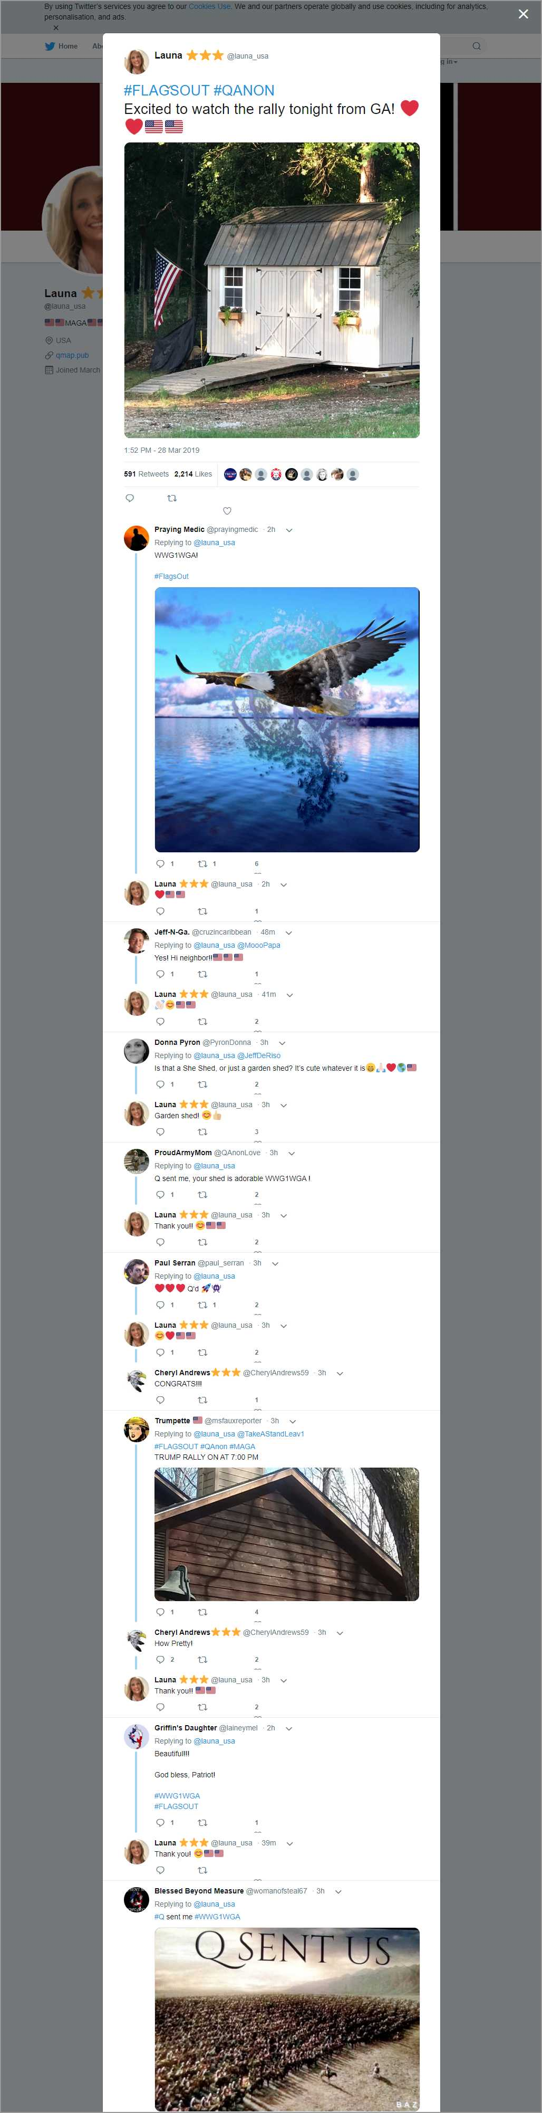
Task: Open the dropdown chevron on Praying Medic's reply
Action: 288,530
